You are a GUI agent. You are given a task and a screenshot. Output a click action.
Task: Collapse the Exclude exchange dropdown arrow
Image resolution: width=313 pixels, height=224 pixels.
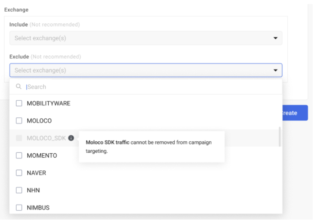point(275,70)
